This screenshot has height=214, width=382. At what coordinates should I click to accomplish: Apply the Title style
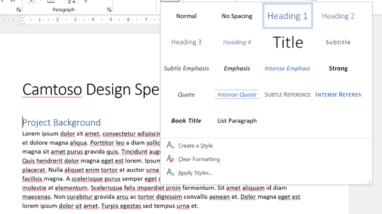(287, 42)
